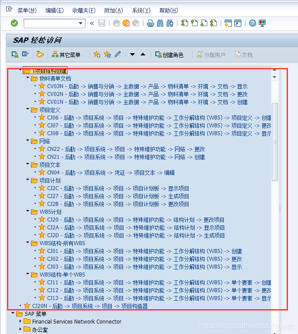Collapse the command field with double-arrow icon
The image size is (298, 334).
click(92, 23)
